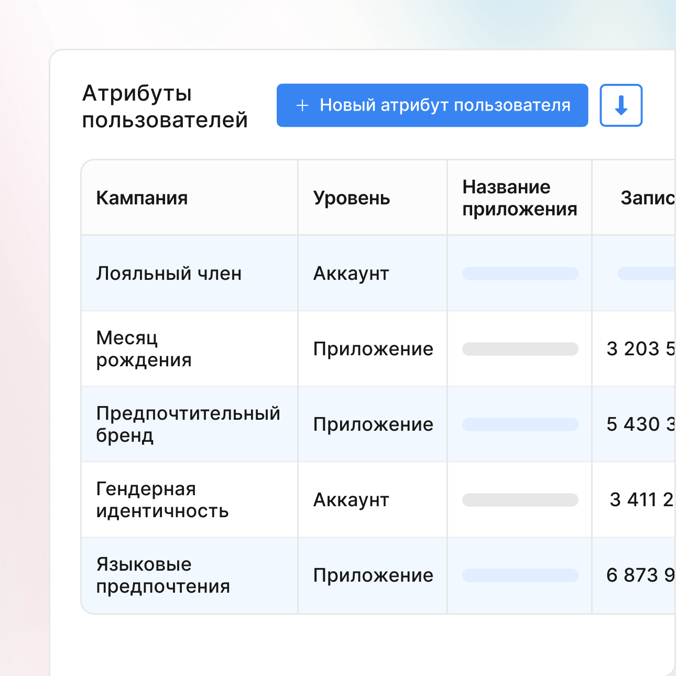676x676 pixels.
Task: Click app name placeholder in Лояльный член row
Action: 520,274
